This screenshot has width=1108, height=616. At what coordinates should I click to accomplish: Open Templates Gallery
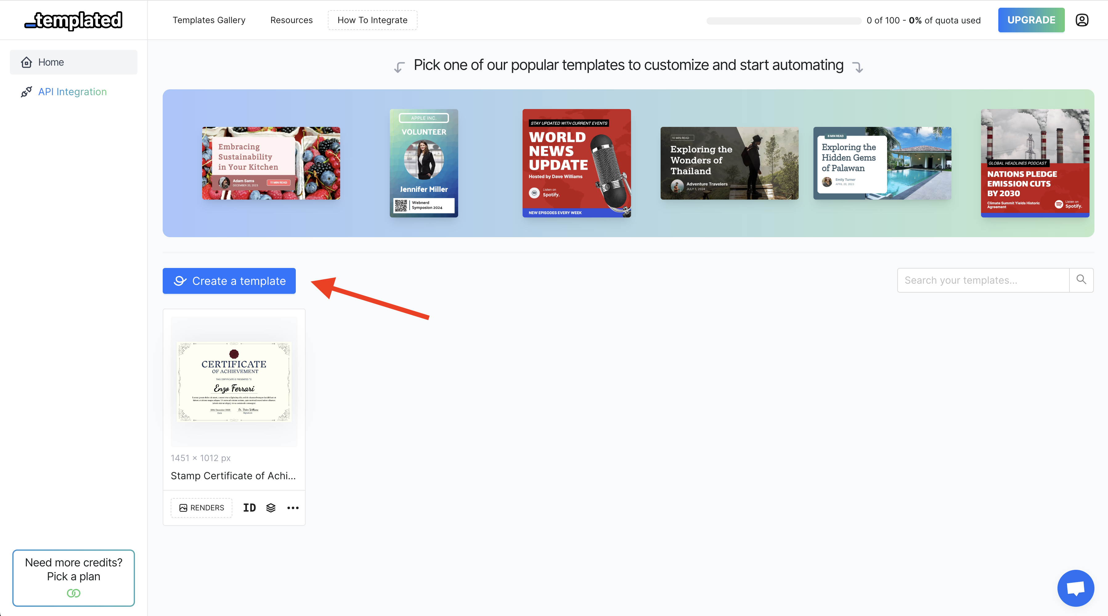point(209,20)
